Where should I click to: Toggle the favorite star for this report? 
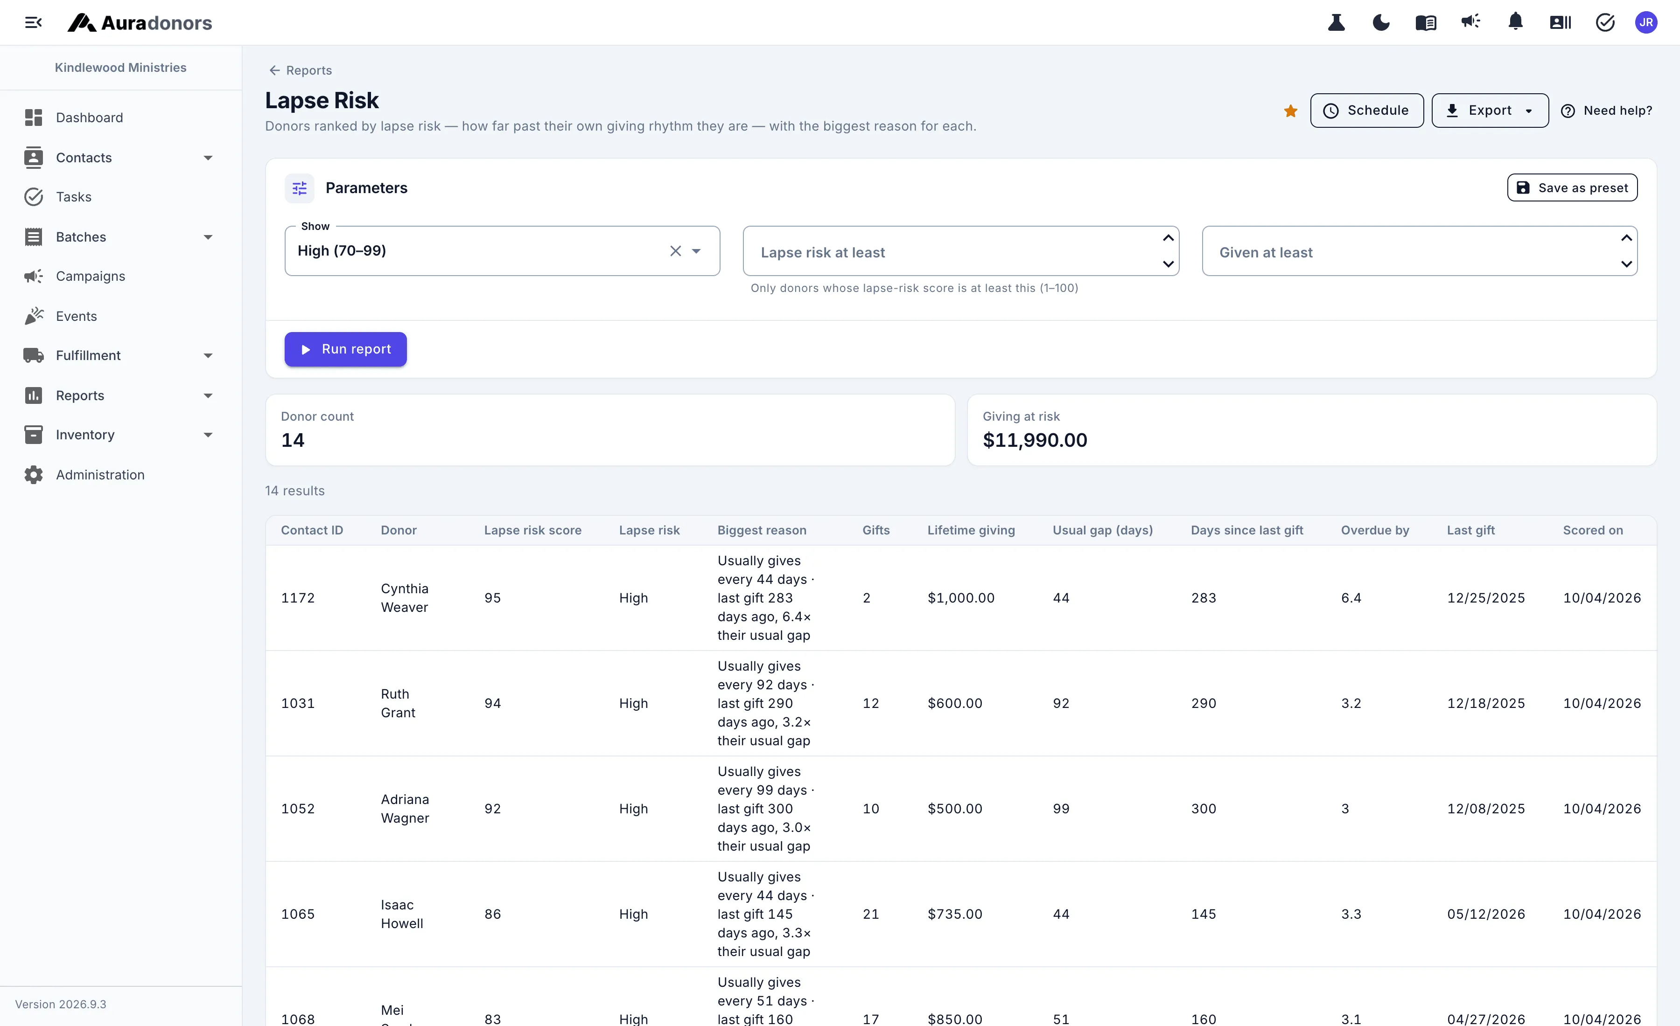pos(1291,111)
